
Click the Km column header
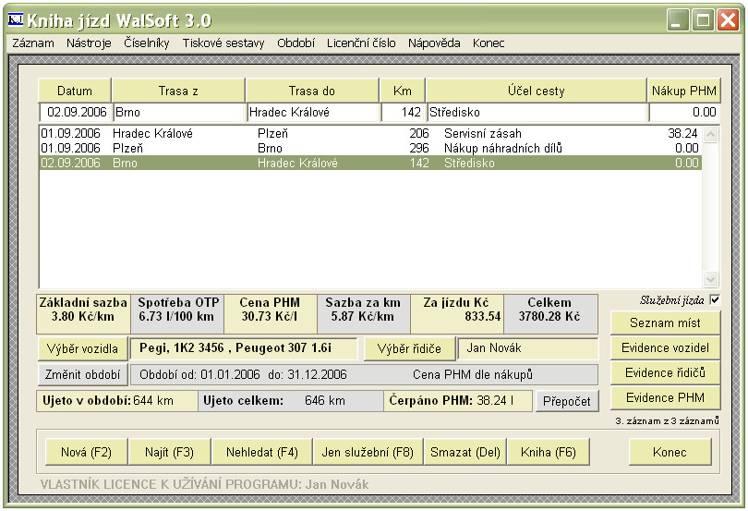402,91
